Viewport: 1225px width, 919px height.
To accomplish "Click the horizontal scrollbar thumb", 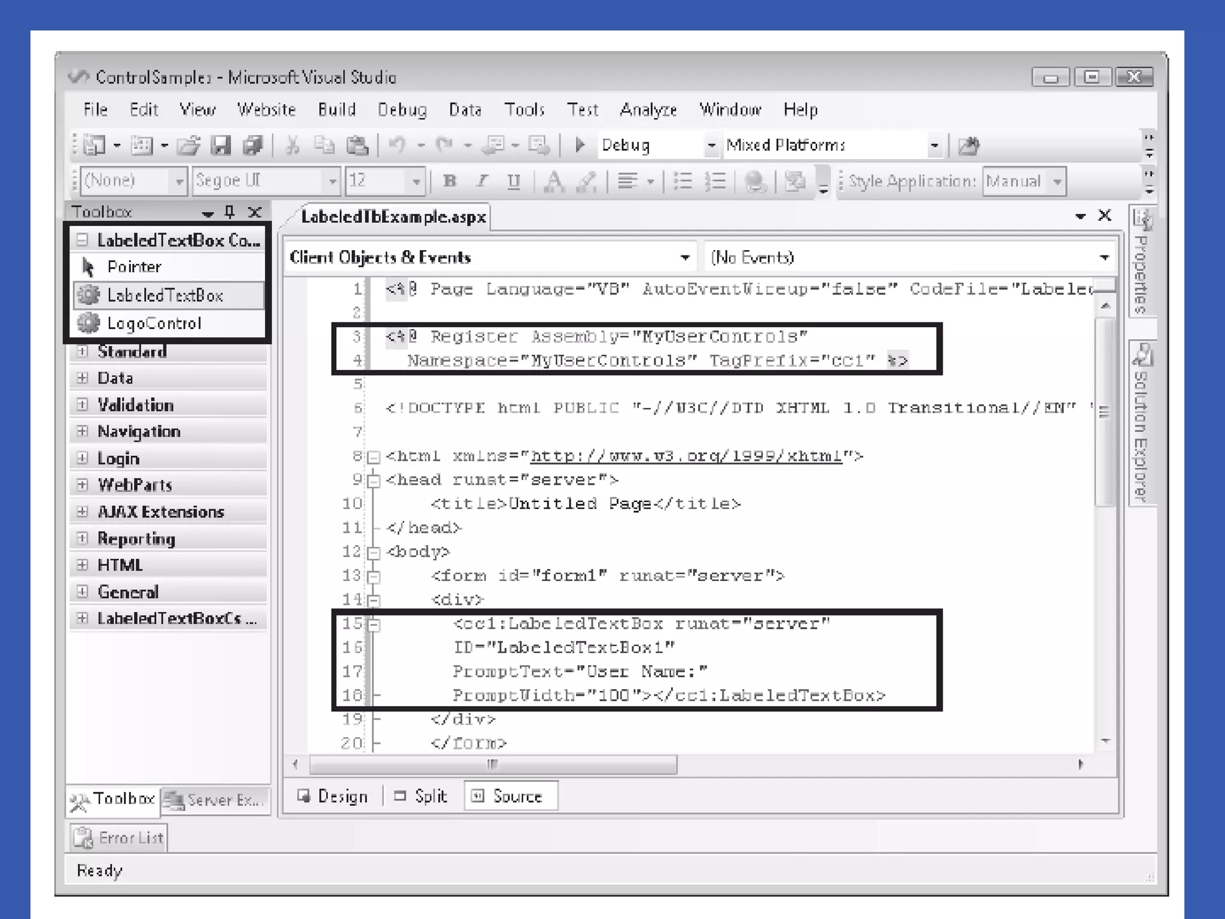I will [x=492, y=764].
